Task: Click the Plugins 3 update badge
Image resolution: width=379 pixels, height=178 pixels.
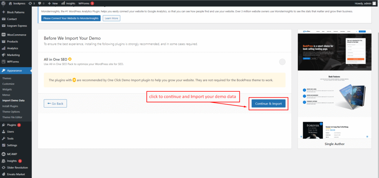Action: 19,125
